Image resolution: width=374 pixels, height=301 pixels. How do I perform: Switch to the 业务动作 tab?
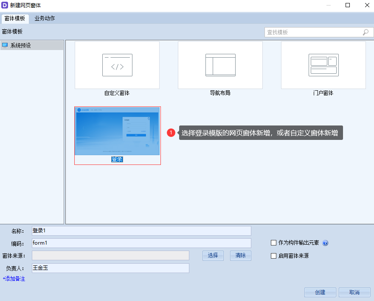point(45,19)
